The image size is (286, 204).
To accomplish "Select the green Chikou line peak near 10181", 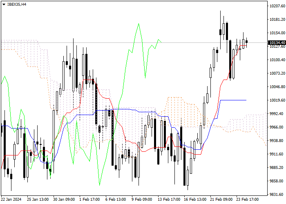I will pos(139,24).
